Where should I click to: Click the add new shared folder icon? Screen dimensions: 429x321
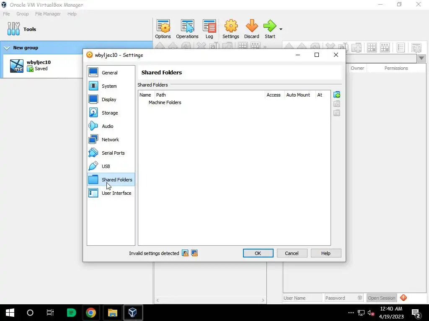[337, 95]
